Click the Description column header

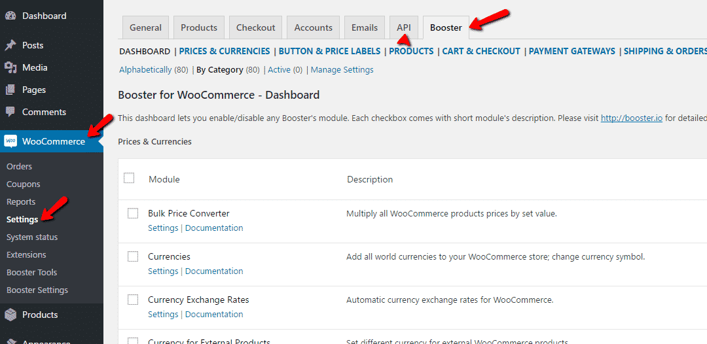(370, 179)
